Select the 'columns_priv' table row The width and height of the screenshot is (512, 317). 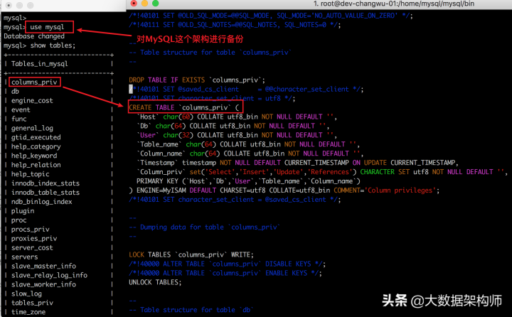click(34, 82)
